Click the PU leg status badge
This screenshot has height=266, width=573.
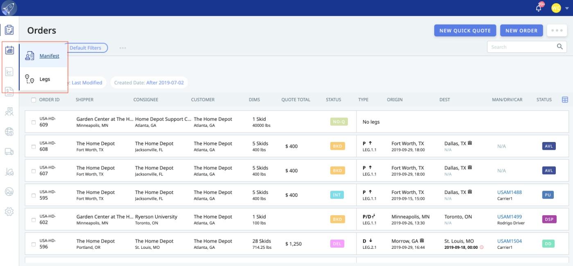pyautogui.click(x=548, y=195)
